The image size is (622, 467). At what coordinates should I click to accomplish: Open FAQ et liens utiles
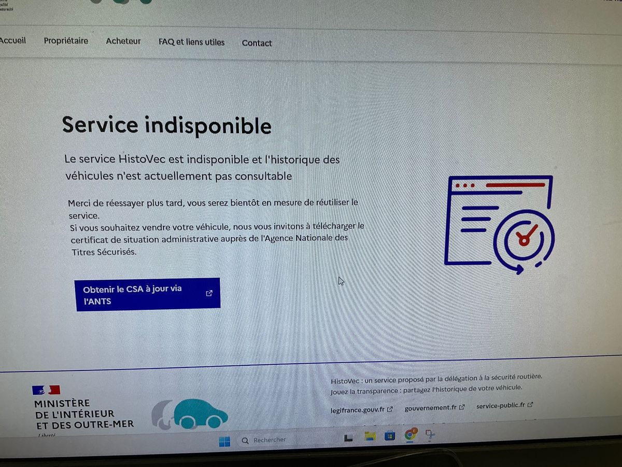tap(192, 43)
